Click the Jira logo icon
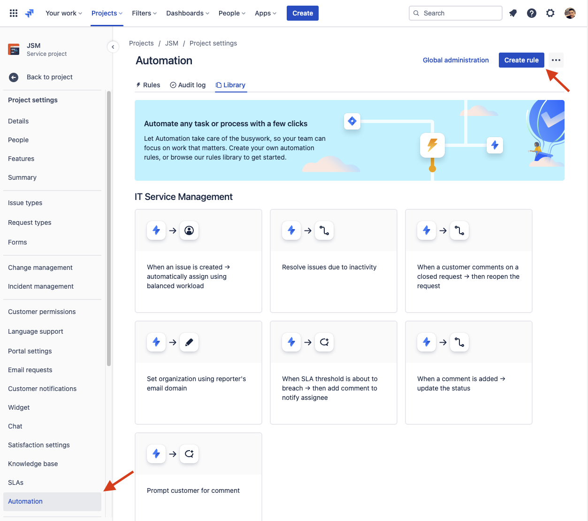The image size is (588, 521). point(30,13)
